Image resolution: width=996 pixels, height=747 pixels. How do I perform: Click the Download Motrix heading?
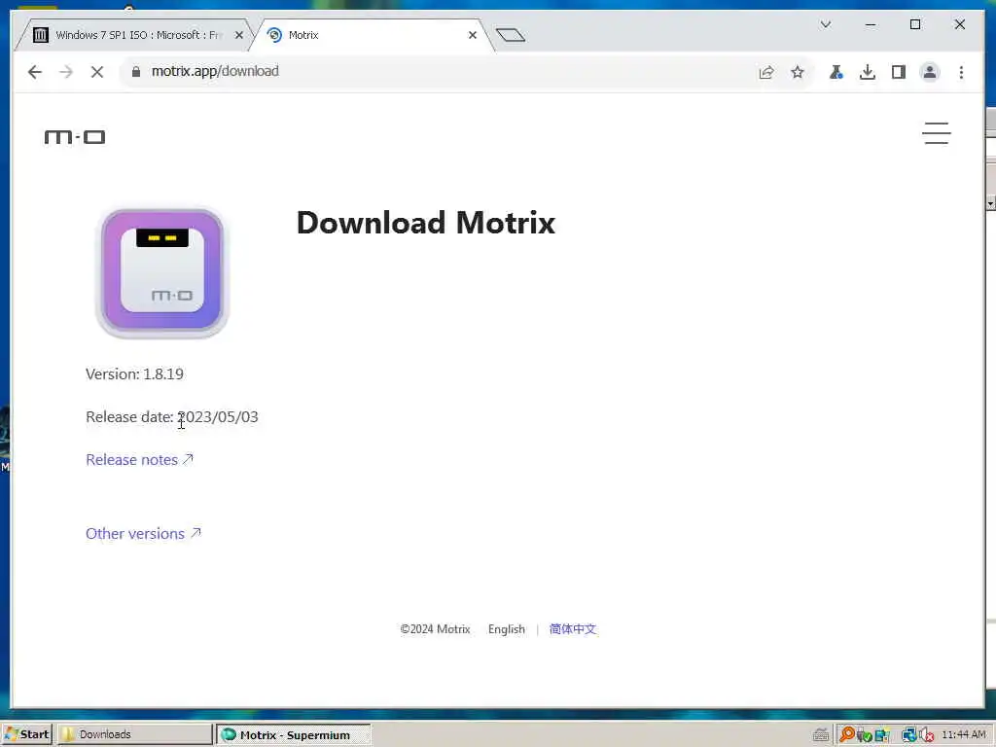pyautogui.click(x=426, y=223)
